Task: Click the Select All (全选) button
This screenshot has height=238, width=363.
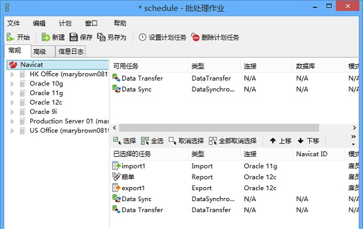Action: pyautogui.click(x=152, y=140)
